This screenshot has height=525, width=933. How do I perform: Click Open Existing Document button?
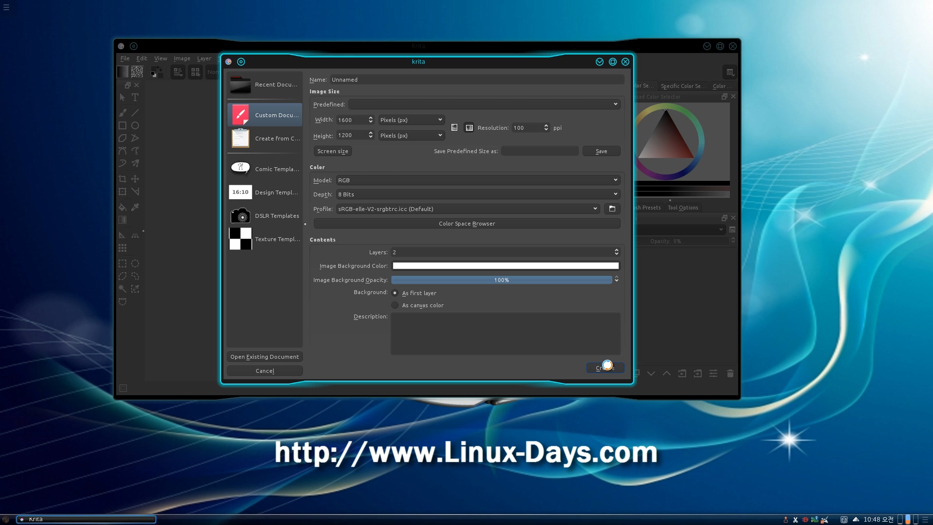point(265,357)
